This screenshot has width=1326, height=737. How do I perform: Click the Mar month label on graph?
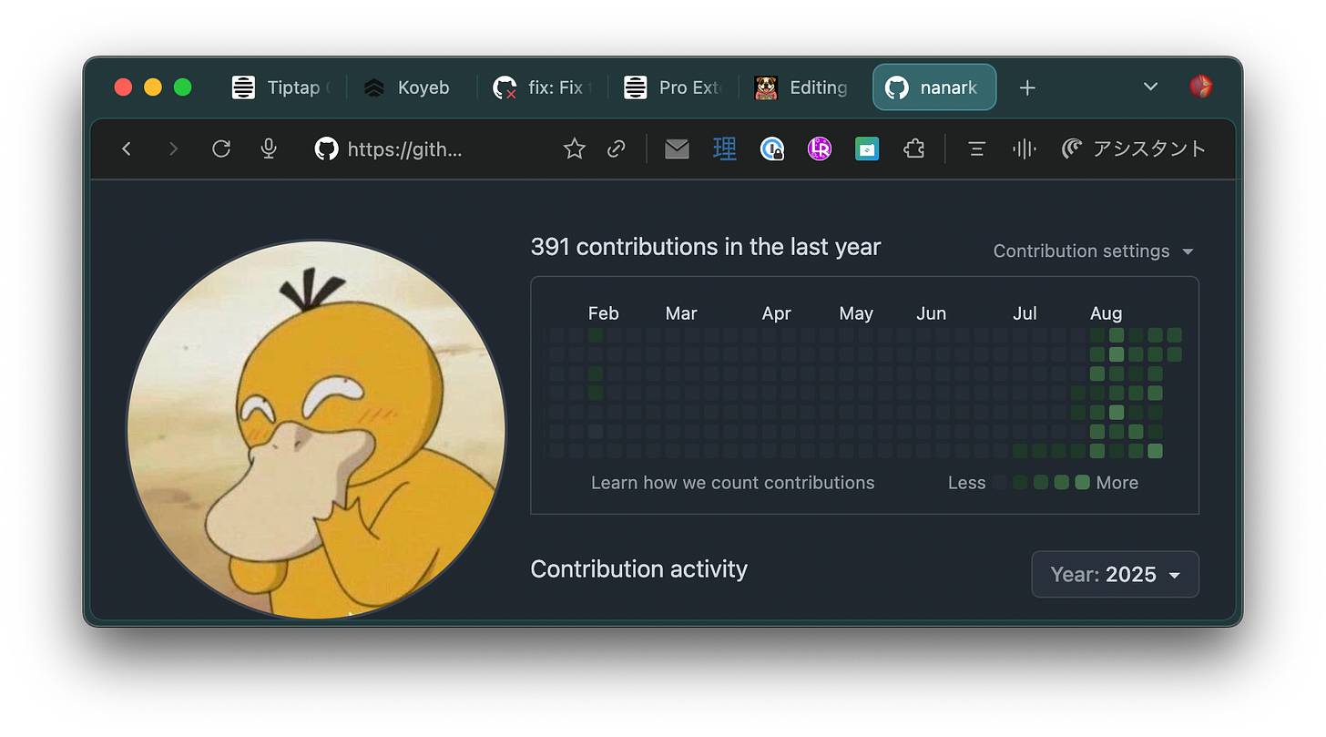681,313
